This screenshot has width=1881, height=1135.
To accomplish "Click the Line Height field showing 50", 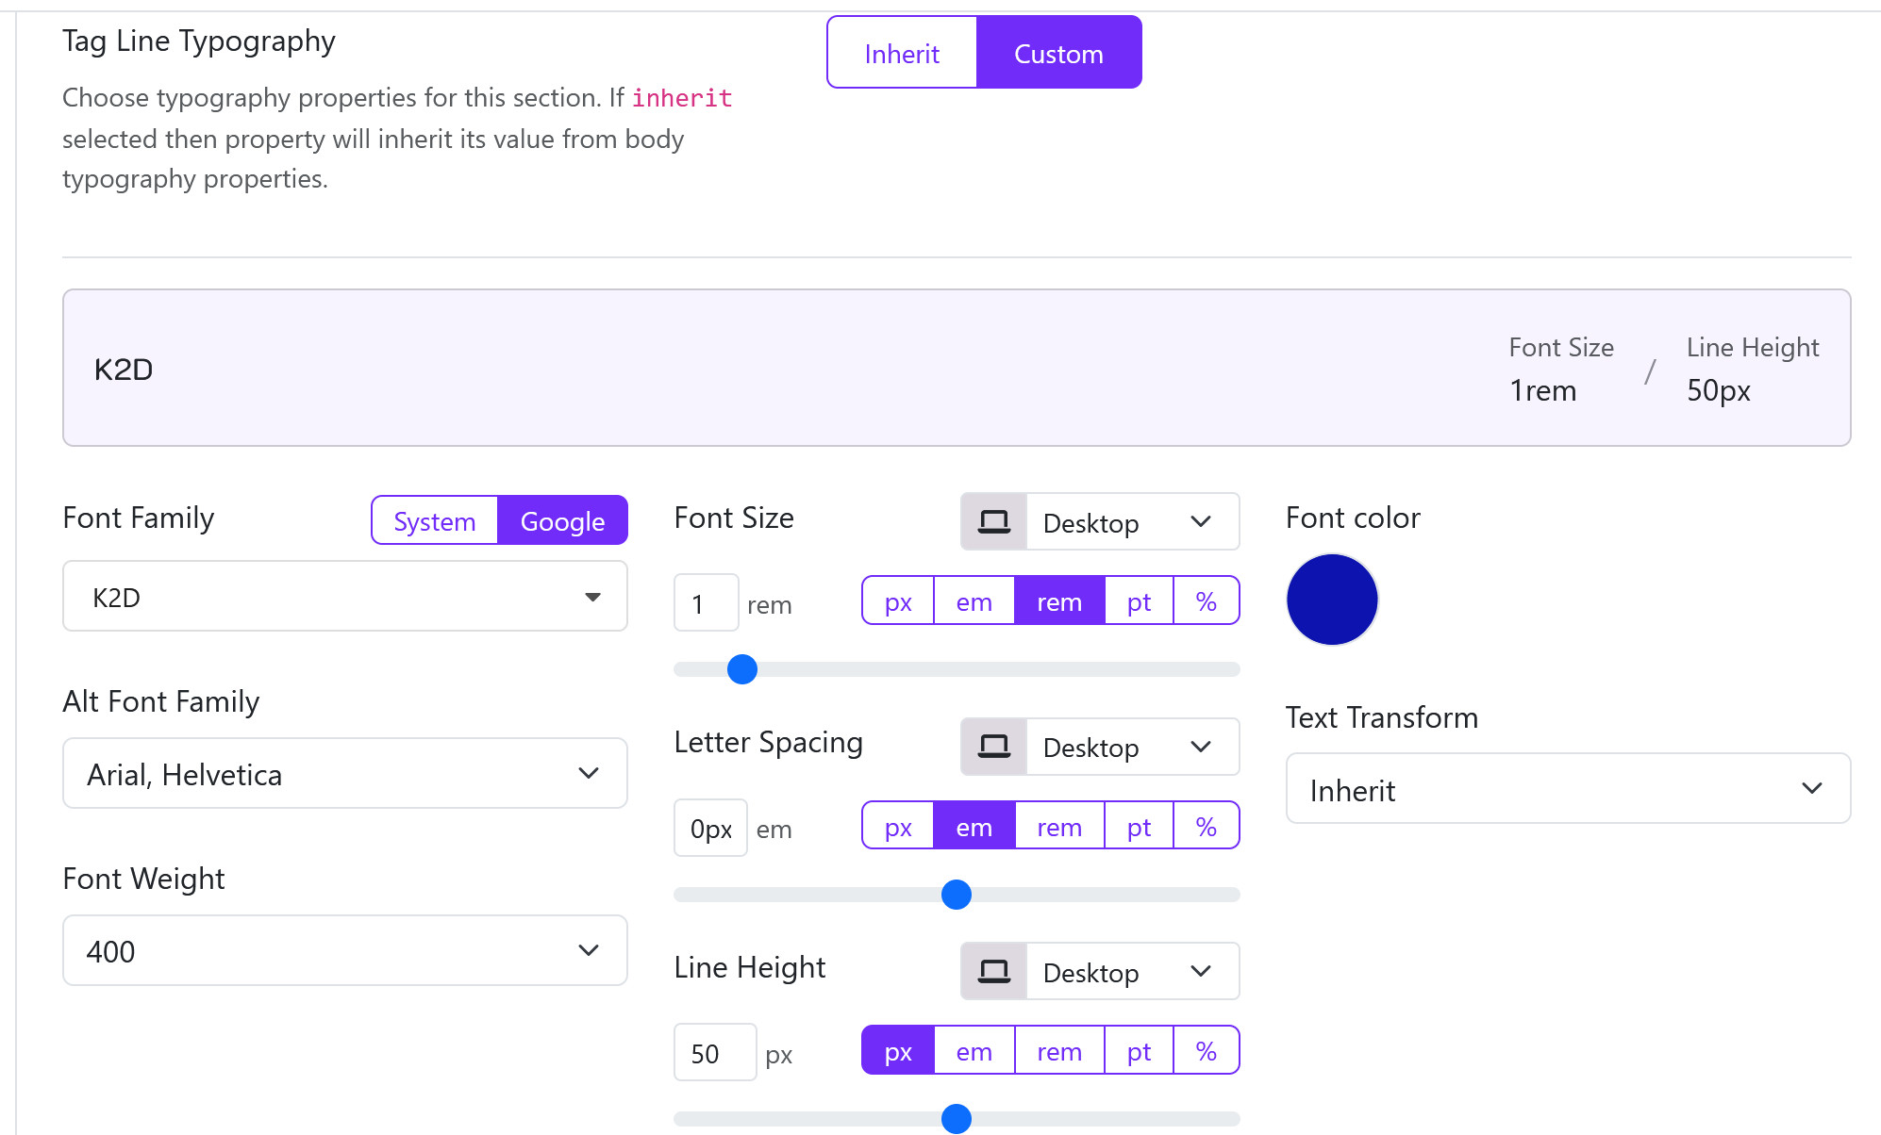I will coord(714,1052).
